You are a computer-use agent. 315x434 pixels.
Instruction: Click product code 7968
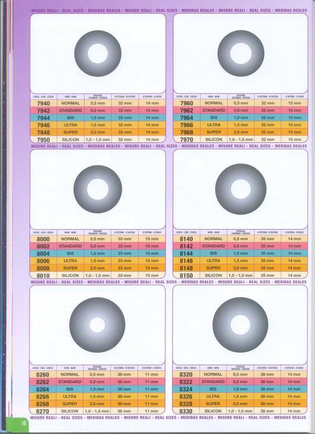(187, 132)
